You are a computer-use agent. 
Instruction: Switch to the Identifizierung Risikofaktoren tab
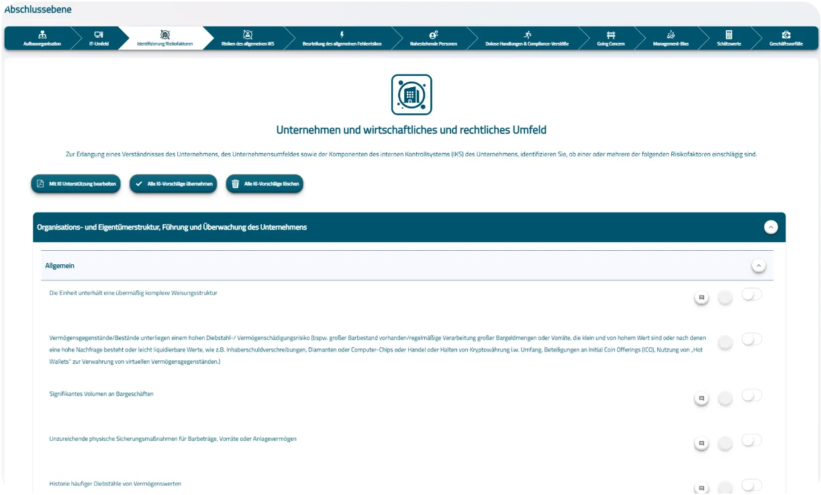click(x=165, y=38)
